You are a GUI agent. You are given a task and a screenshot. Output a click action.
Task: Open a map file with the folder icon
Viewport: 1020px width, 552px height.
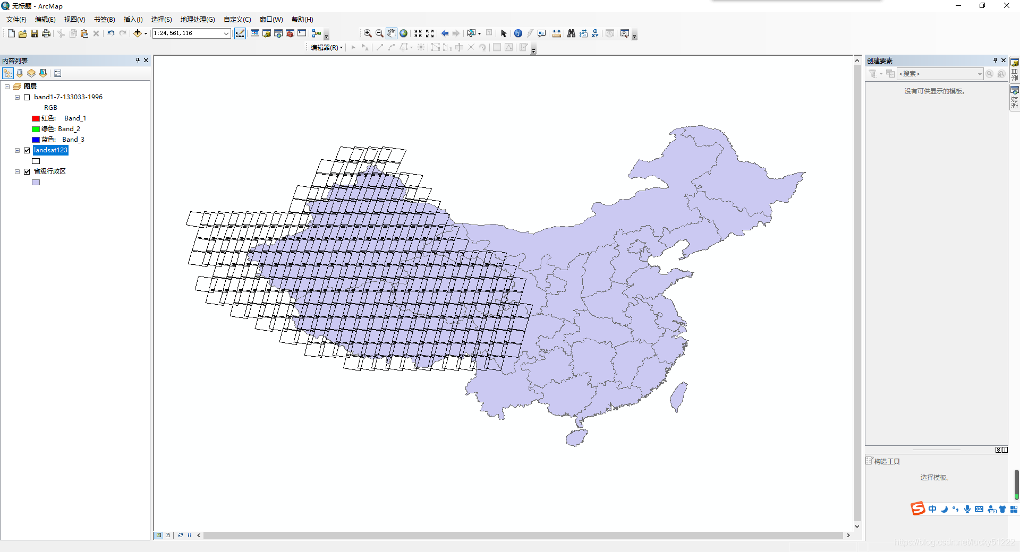pyautogui.click(x=22, y=33)
